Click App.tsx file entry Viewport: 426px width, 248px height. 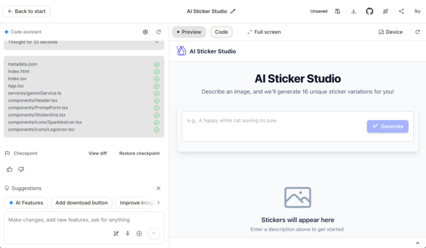coord(16,86)
